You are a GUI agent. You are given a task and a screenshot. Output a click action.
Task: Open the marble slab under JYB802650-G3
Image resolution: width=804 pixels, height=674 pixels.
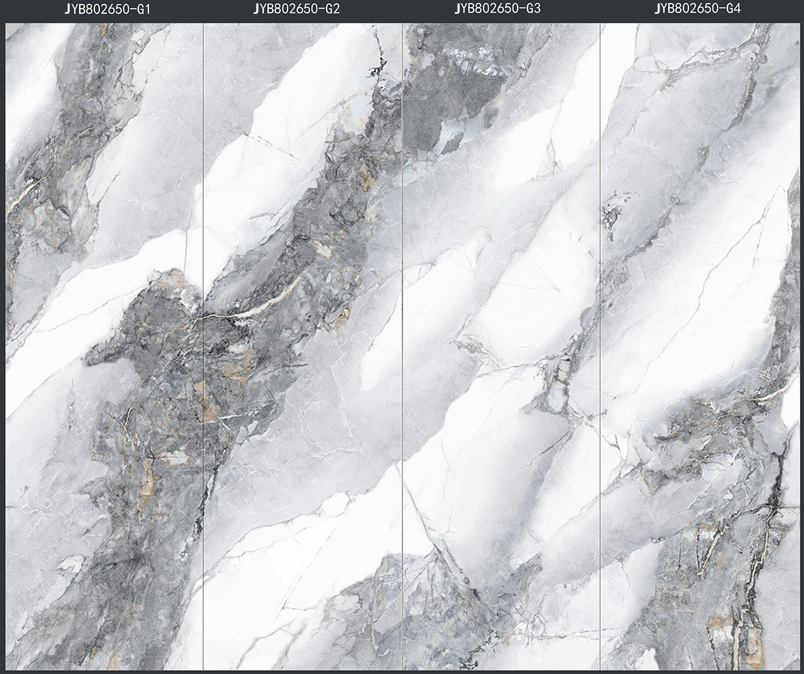(501, 346)
